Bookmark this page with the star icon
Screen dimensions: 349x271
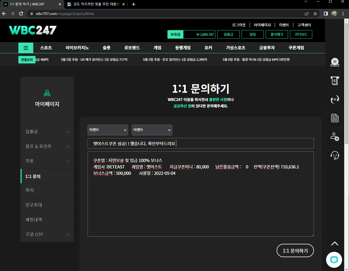pos(315,14)
